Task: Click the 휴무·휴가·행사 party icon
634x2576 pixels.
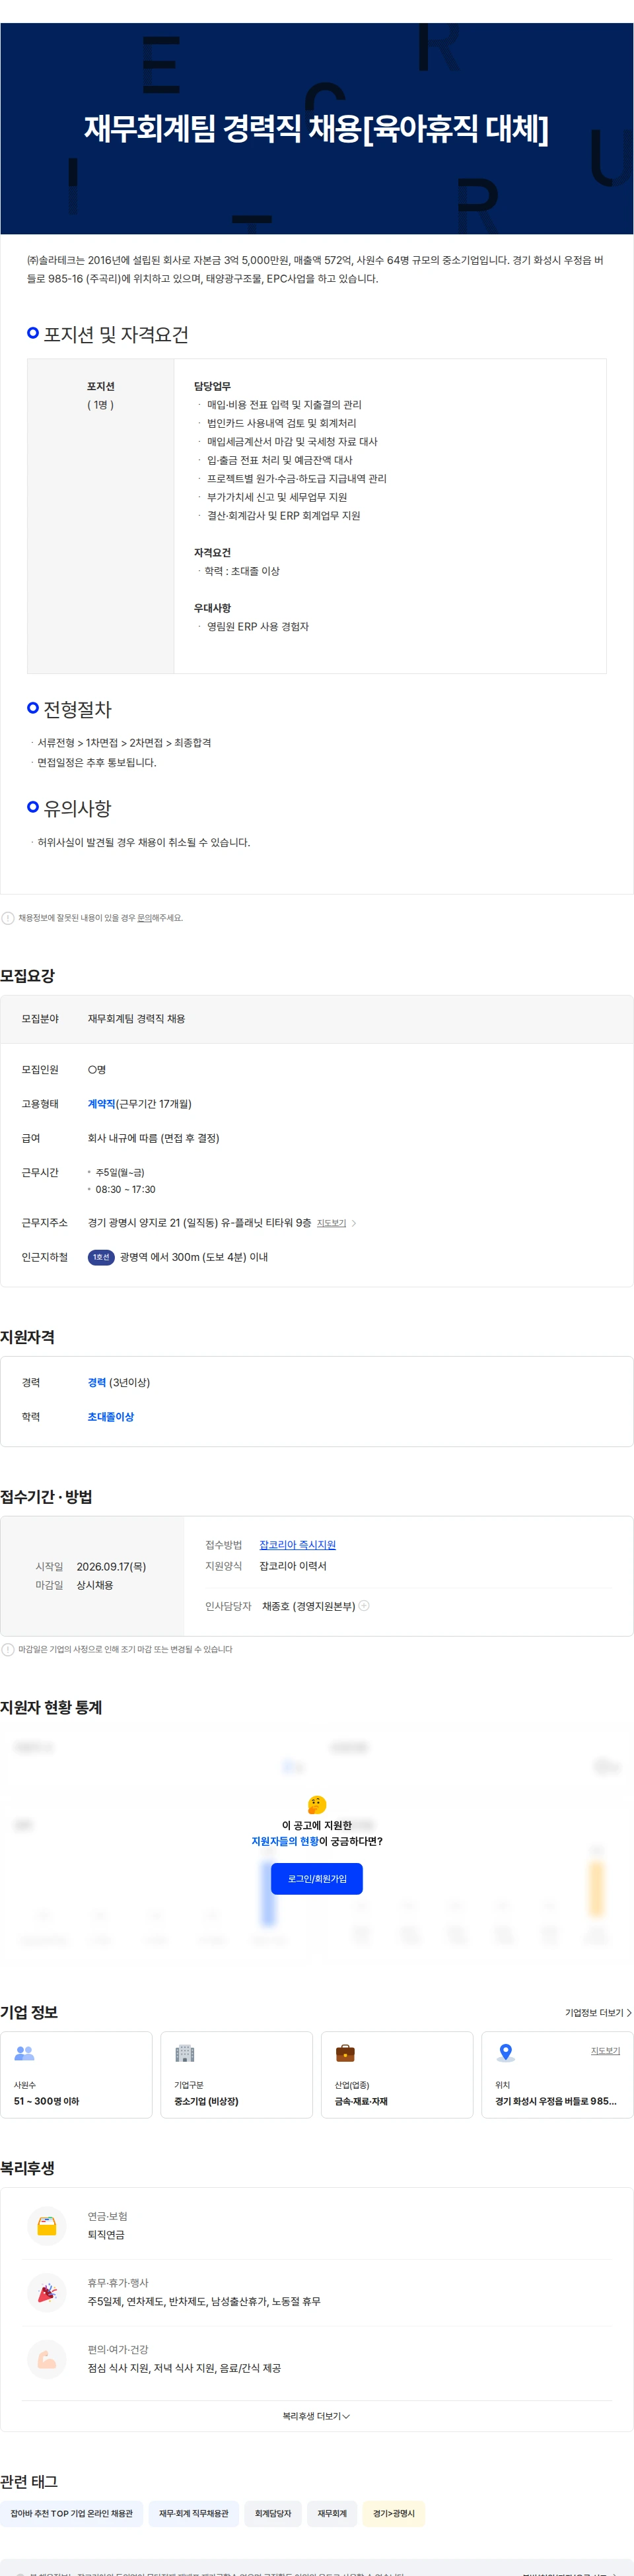Action: click(x=46, y=2293)
